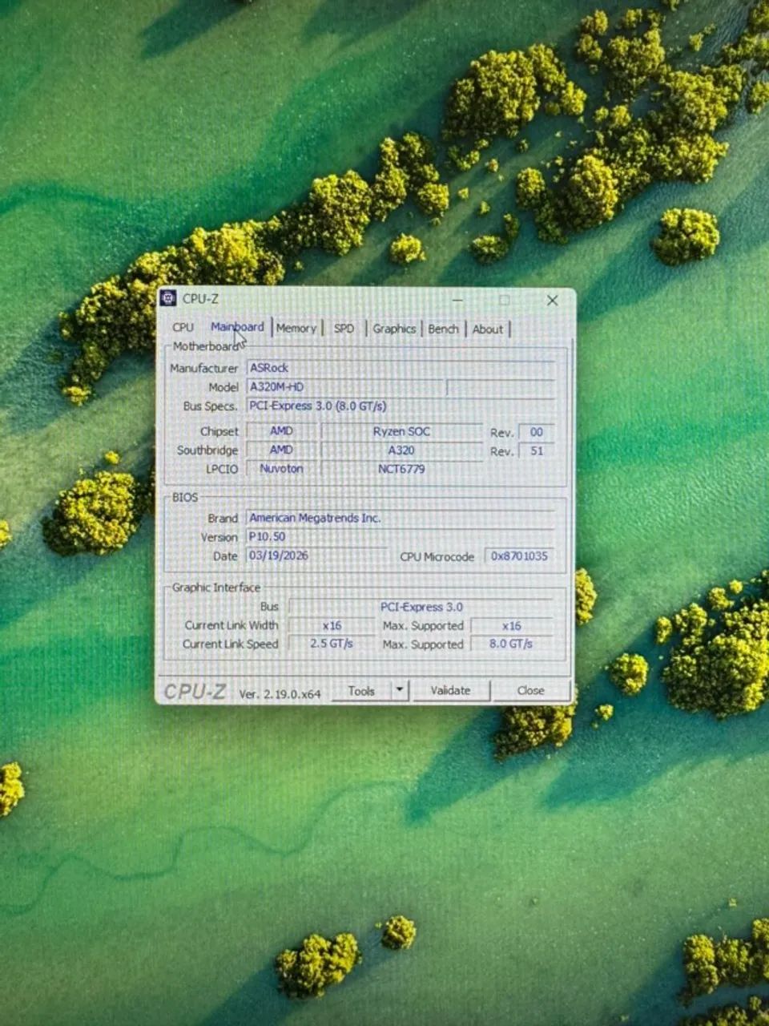769x1026 pixels.
Task: Click the Max. Supported link width x16
Action: coord(512,626)
